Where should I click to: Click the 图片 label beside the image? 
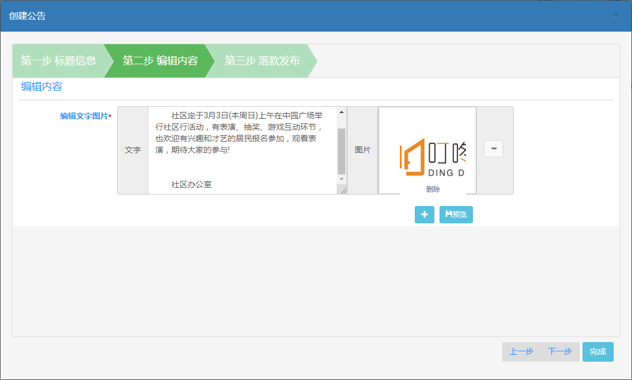point(363,150)
